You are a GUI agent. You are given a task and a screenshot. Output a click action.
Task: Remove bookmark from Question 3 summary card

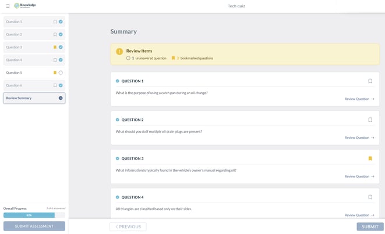[x=370, y=159]
